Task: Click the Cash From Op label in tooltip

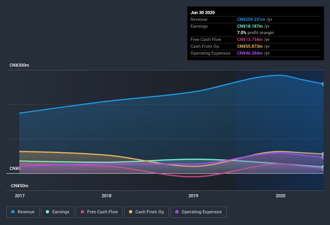Action: pyautogui.click(x=205, y=46)
